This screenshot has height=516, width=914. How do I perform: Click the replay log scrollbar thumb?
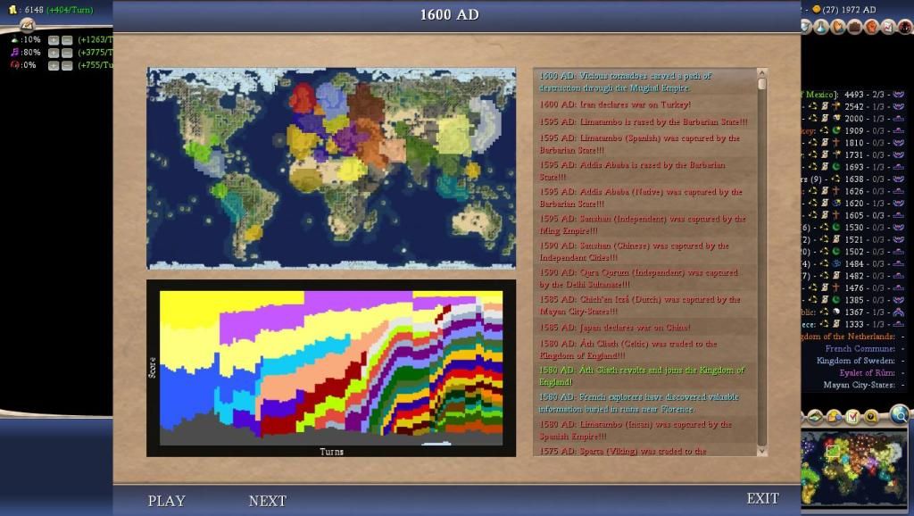[761, 84]
